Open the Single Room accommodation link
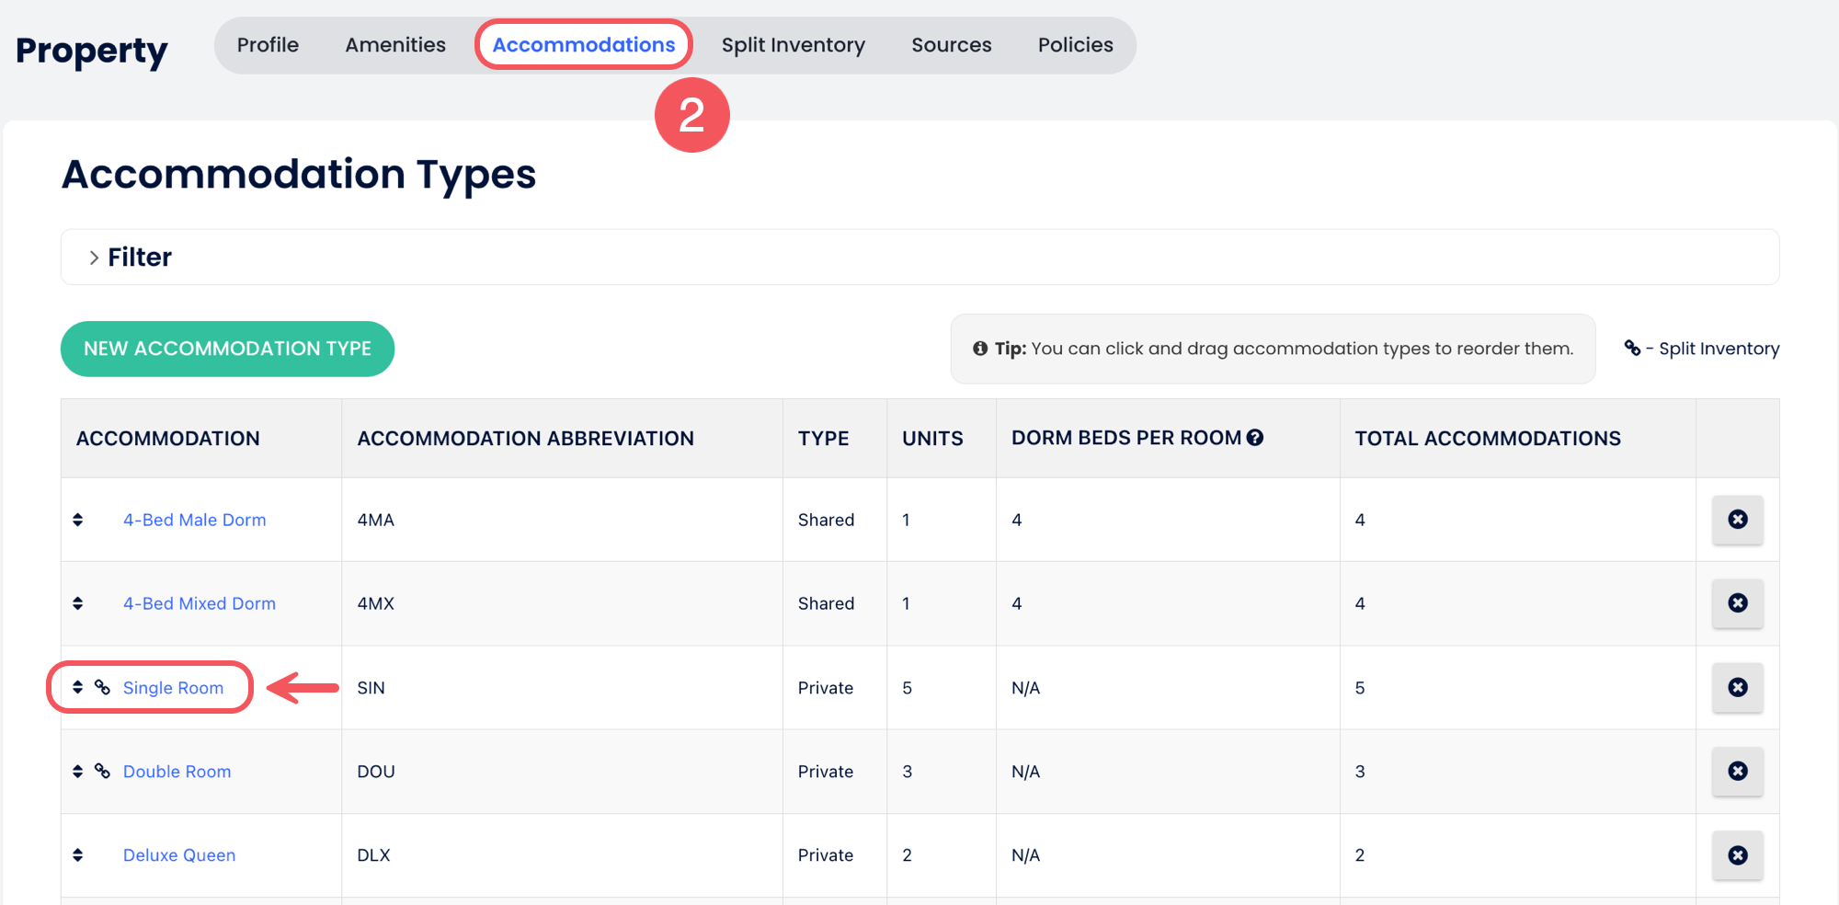This screenshot has width=1839, height=905. [x=173, y=688]
